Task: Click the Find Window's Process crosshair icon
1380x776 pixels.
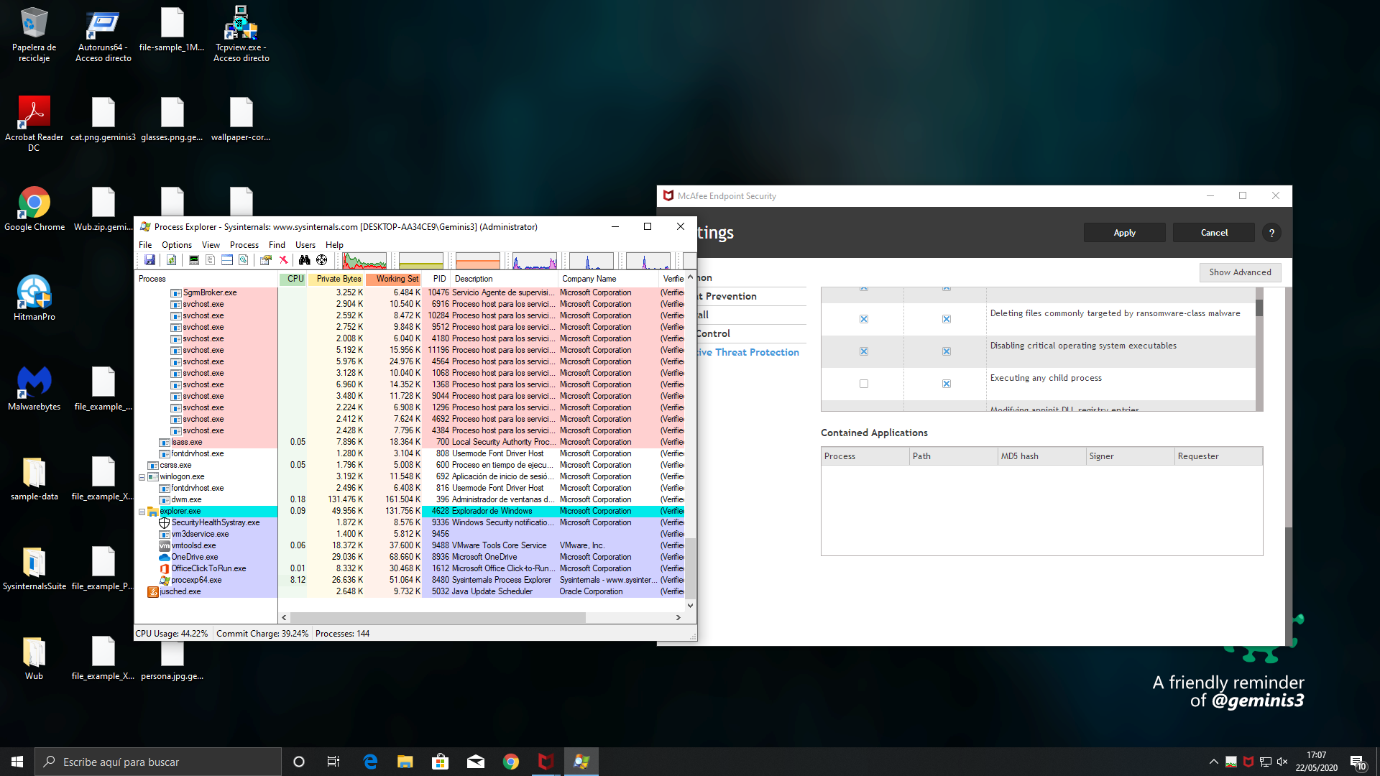Action: click(322, 260)
